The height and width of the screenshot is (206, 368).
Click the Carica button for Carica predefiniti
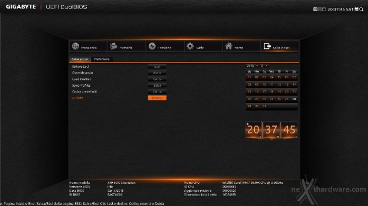tap(157, 91)
